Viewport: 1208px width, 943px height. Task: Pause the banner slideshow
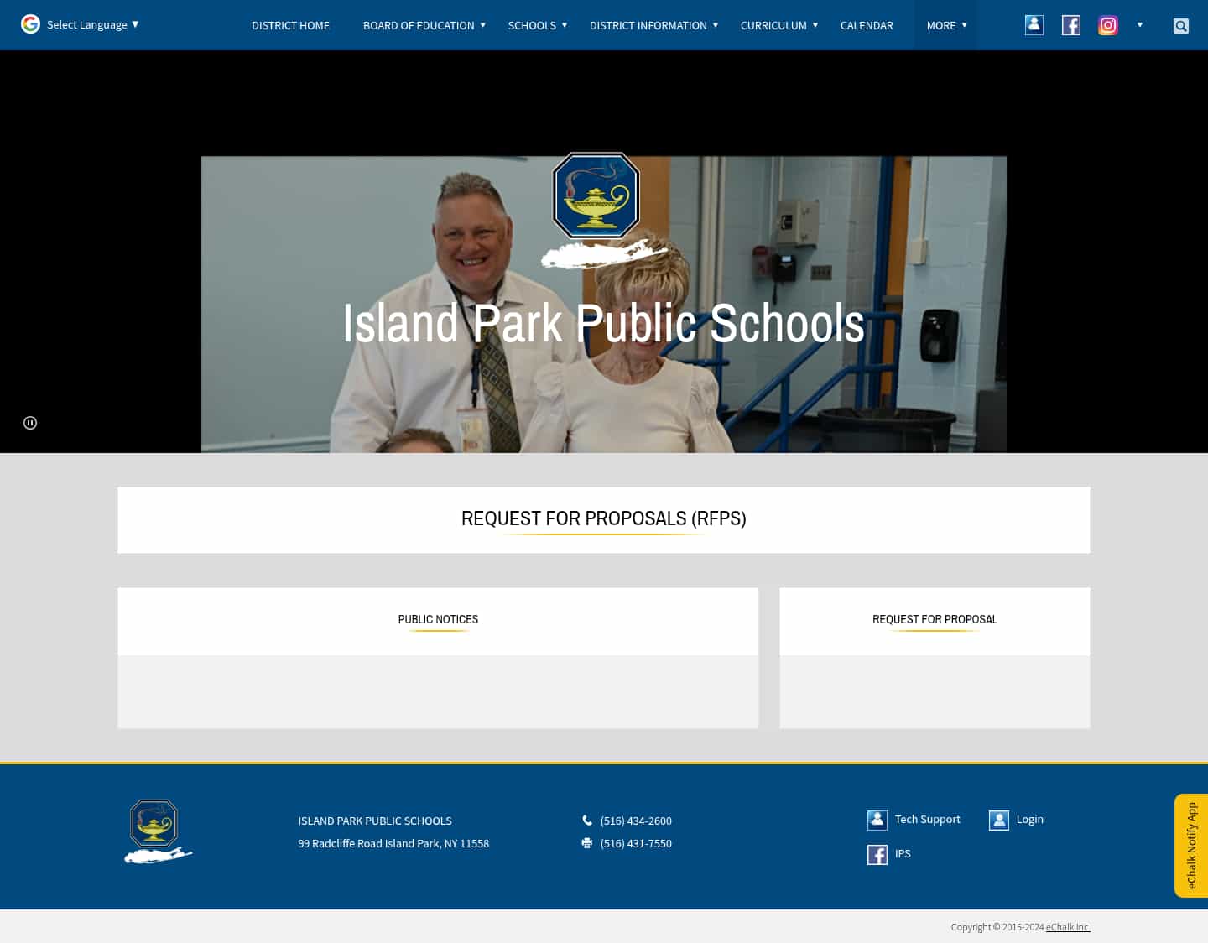click(x=30, y=423)
